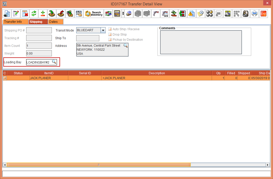Click the printer icon in toolbar
273x179 pixels.
coord(255,14)
